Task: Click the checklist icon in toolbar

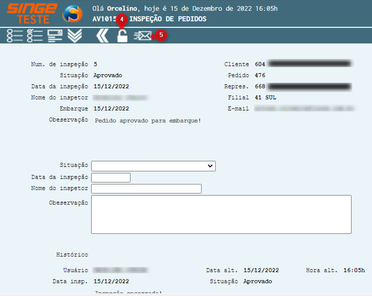Action: [35, 36]
